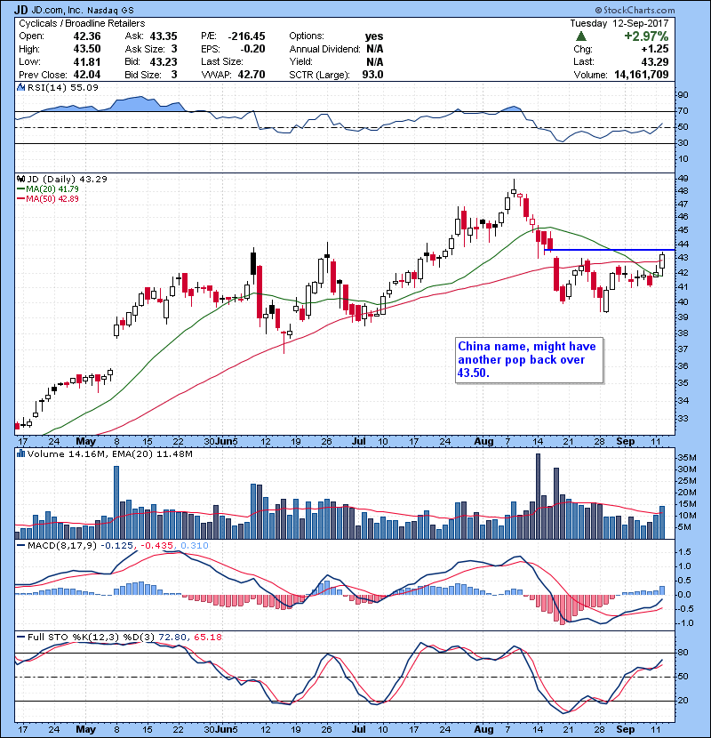711x738 pixels.
Task: Click the 90 label on the RSI axis
Action: tap(683, 94)
